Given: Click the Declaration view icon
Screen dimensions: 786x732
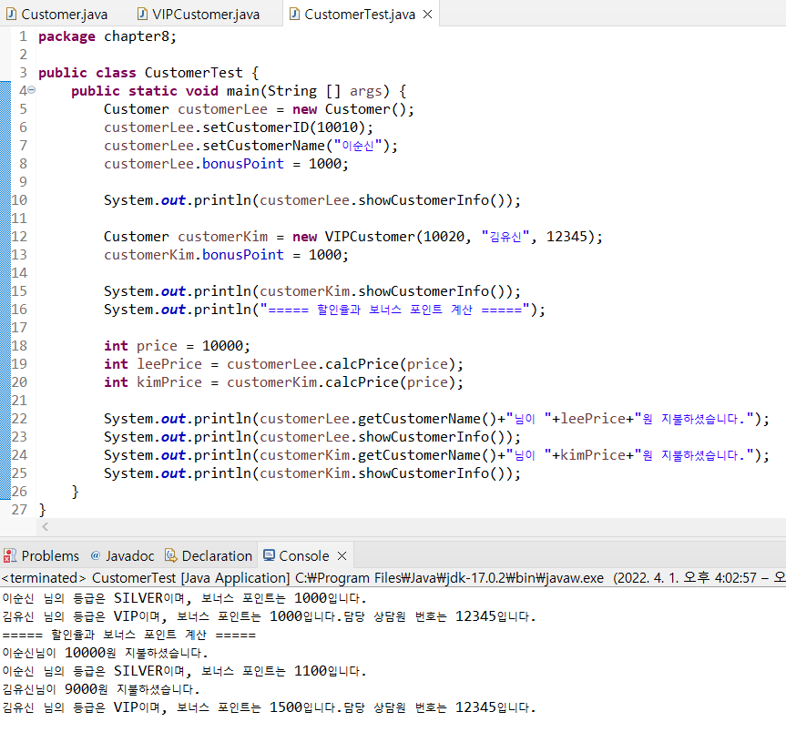Looking at the screenshot, I should tap(171, 555).
